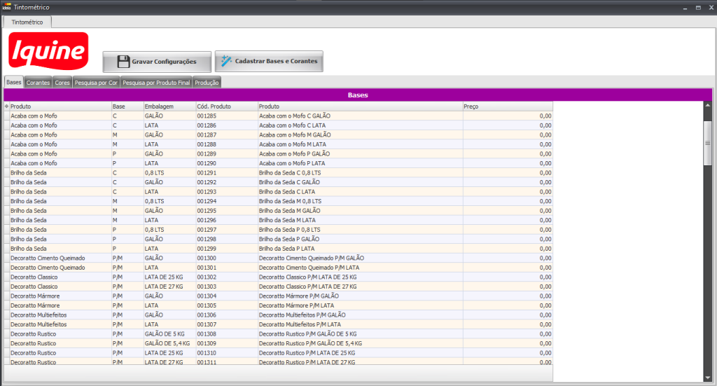717x386 pixels.
Task: Go to the Pesquisa por Cor tab
Action: 96,83
